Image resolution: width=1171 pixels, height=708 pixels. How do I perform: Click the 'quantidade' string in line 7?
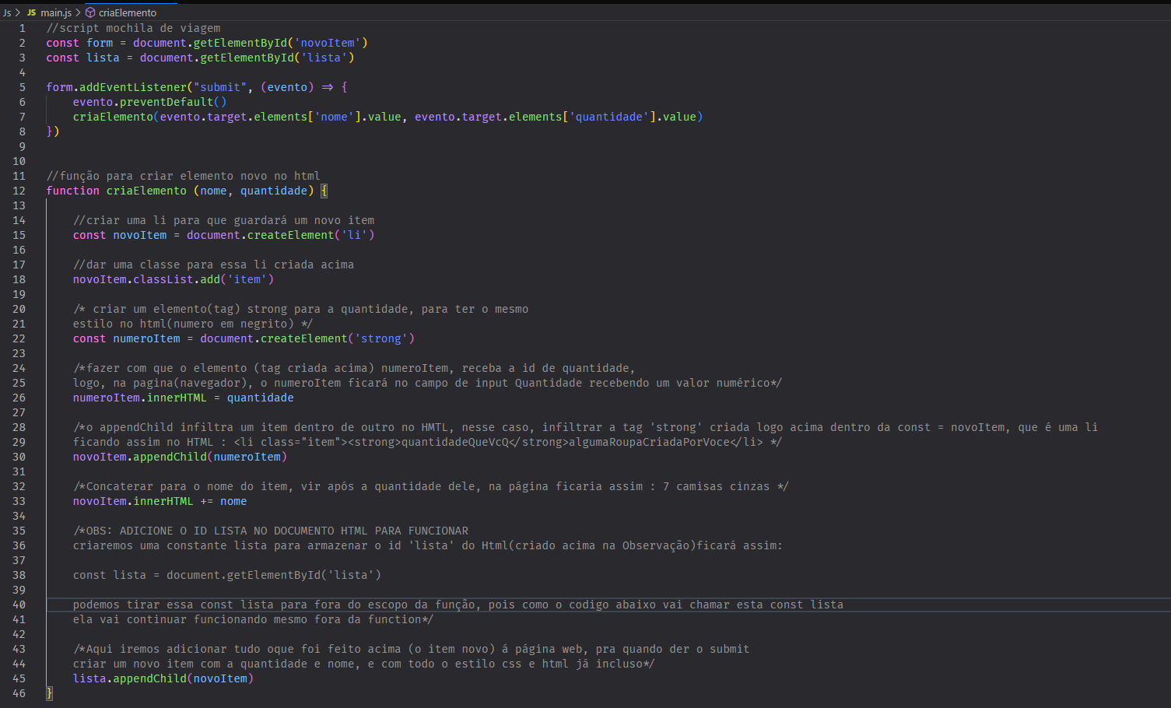coord(609,117)
